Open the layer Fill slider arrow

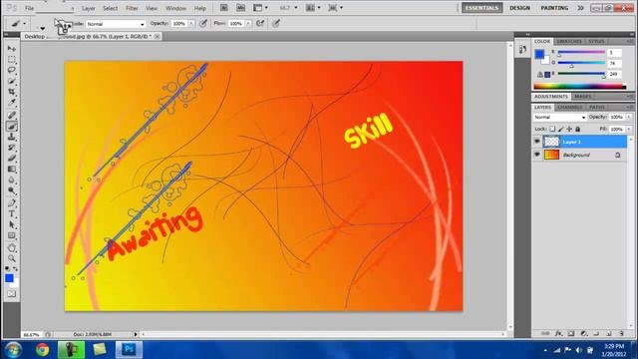click(629, 129)
